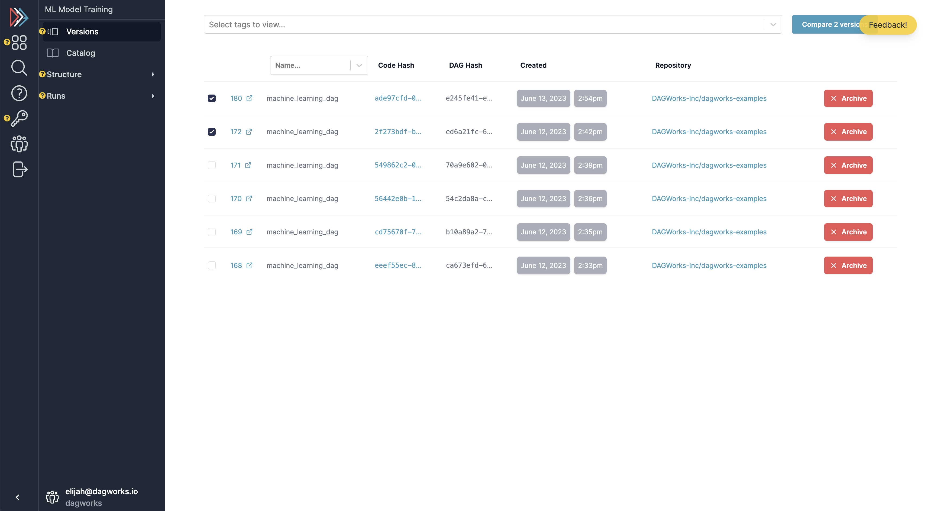Screen dimensions: 931x511
Task: Open the team people icon in sidebar
Action: 19,144
